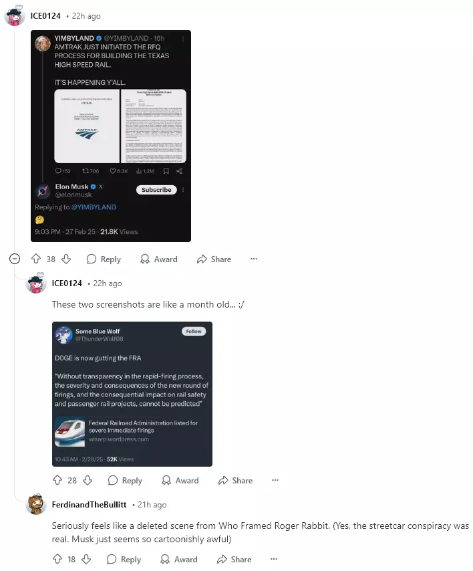Screen dimensions: 473x571
Task: Visit FerdinandTheBullitt's user profile
Action: (x=89, y=504)
